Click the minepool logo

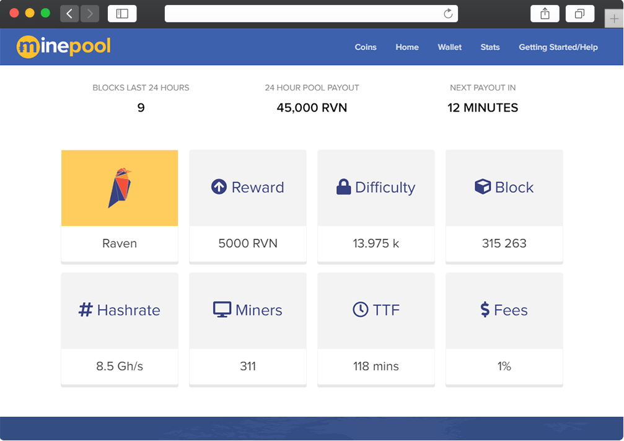coord(64,47)
